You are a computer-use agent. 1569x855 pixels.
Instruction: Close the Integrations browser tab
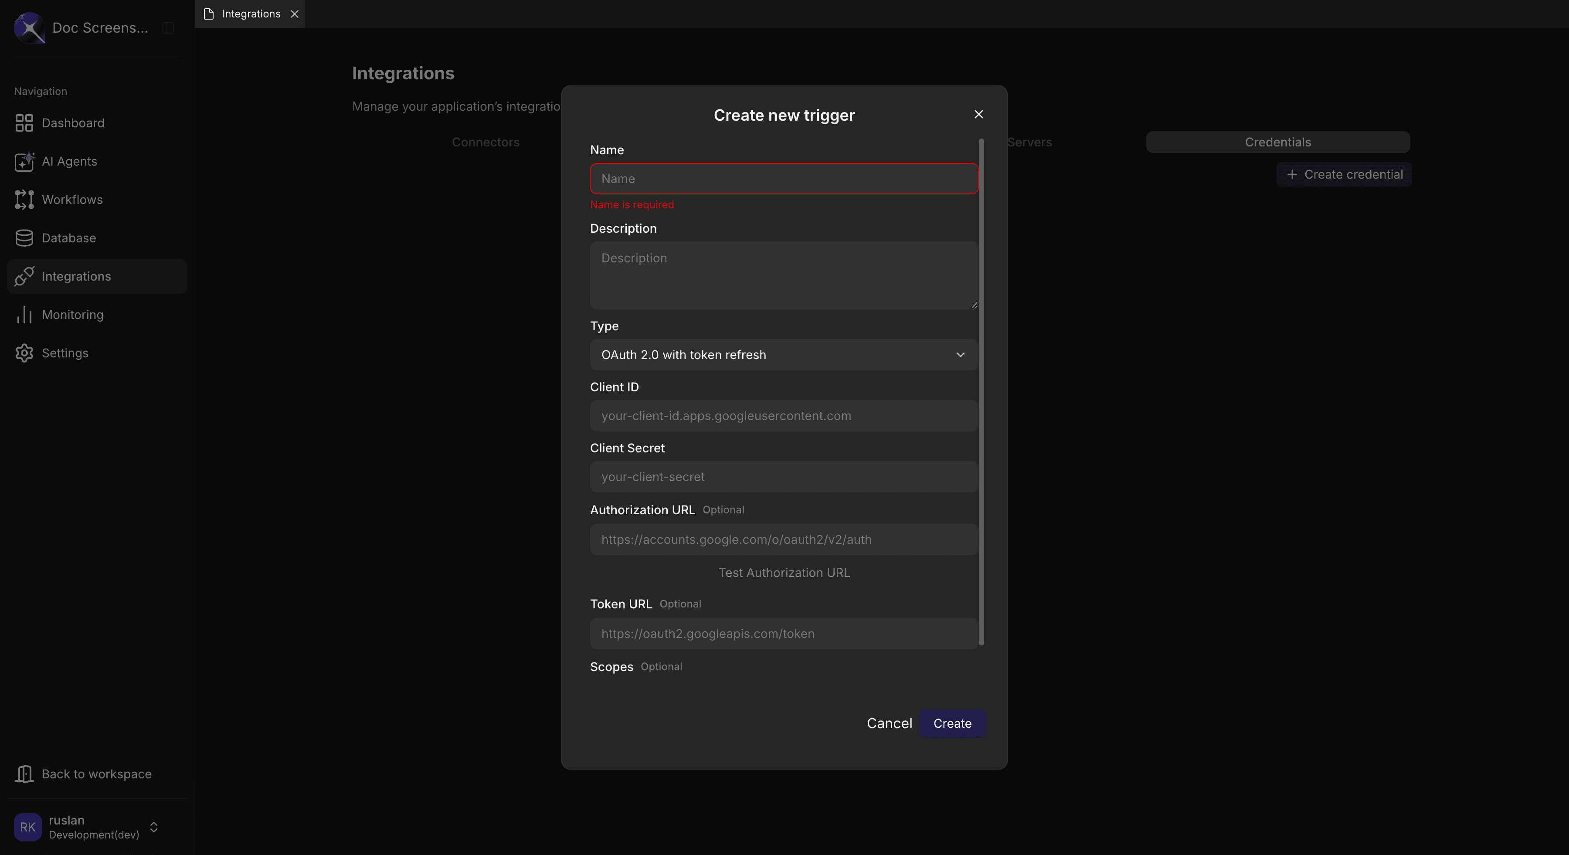pos(295,14)
